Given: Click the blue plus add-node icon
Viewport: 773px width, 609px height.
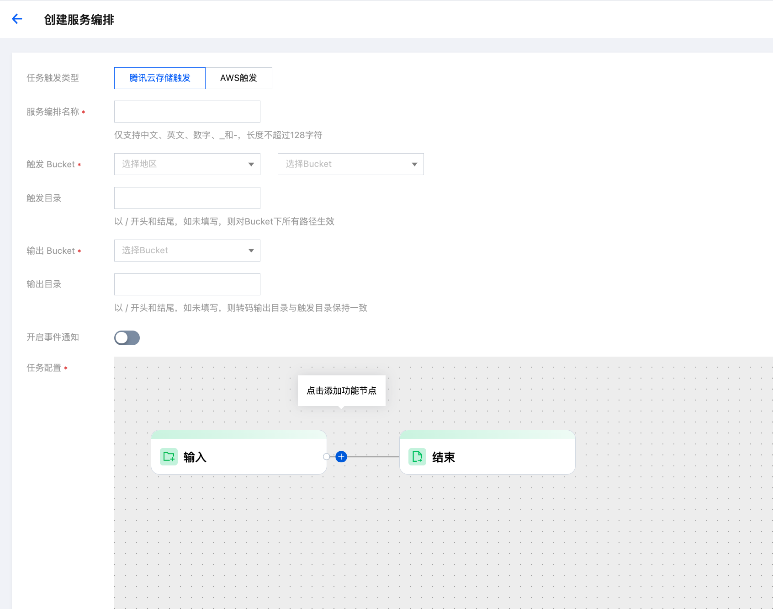Looking at the screenshot, I should 341,457.
